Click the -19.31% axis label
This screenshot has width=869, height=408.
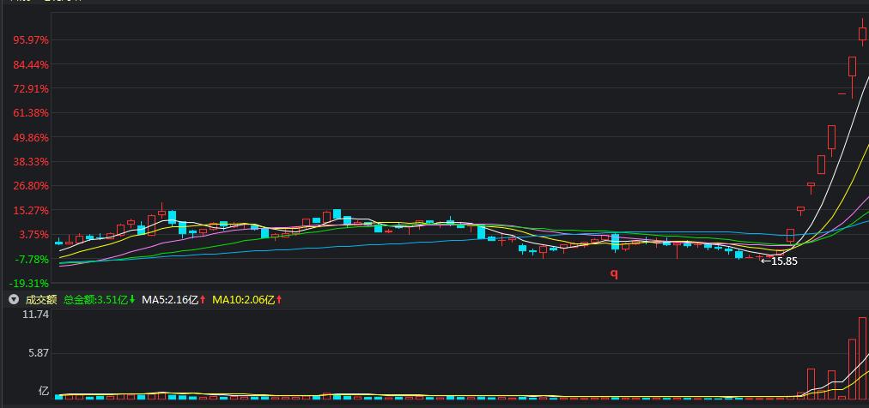30,283
